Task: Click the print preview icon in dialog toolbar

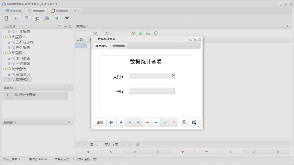Action: pyautogui.click(x=194, y=122)
